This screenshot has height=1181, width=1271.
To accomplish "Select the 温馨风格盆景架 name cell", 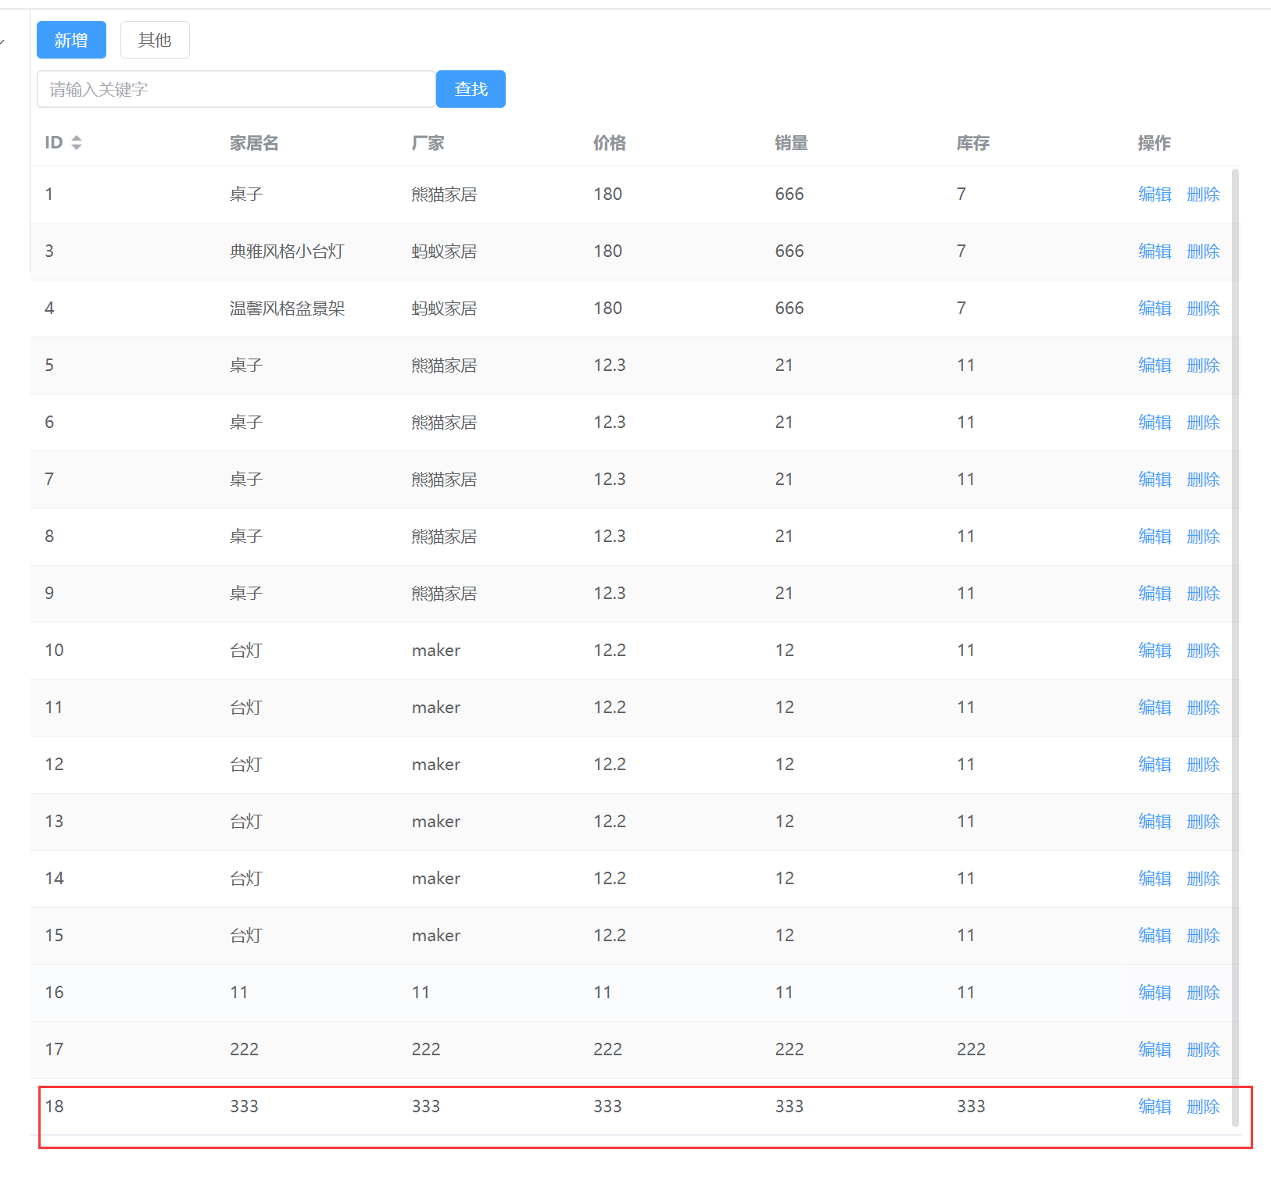I will 287,309.
